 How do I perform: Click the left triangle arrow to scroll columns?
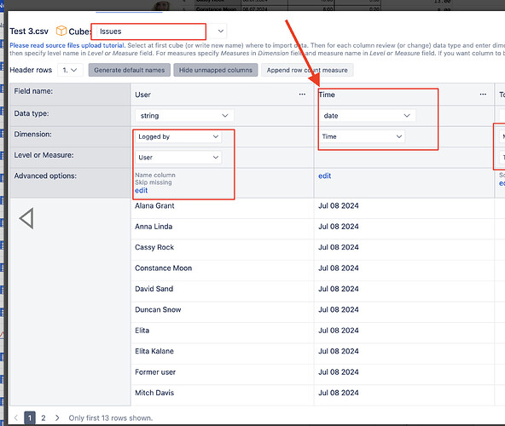(x=26, y=218)
